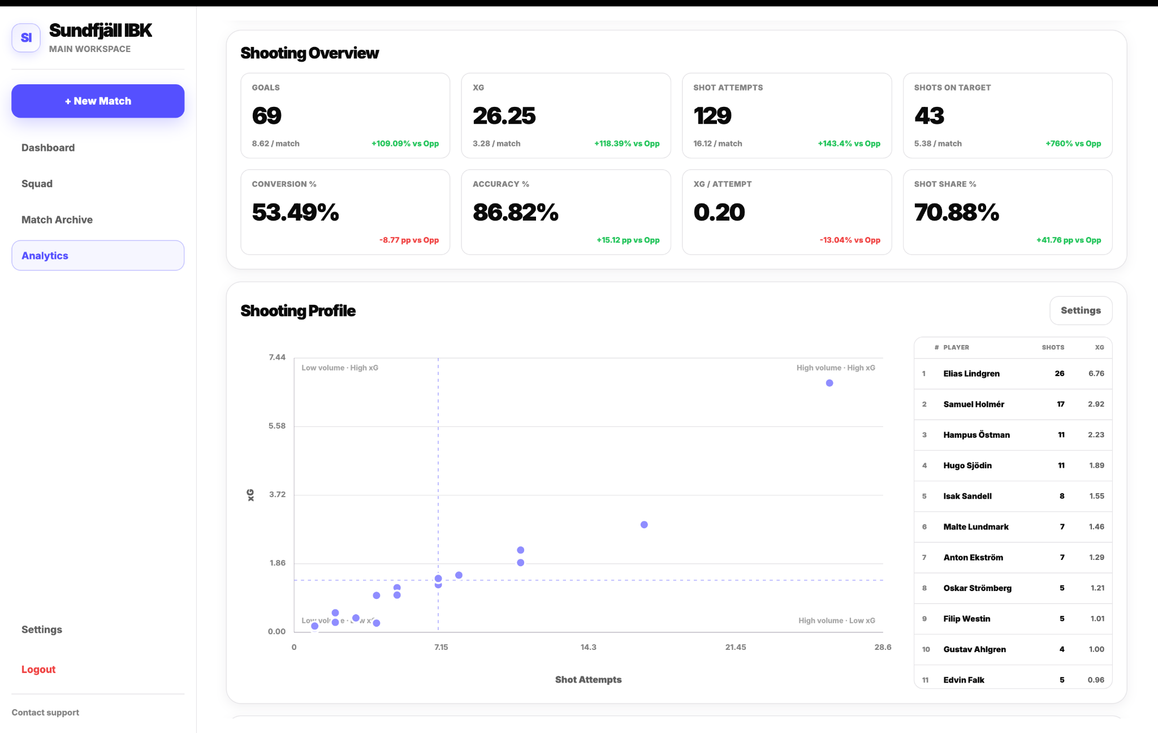Image resolution: width=1158 pixels, height=733 pixels.
Task: Click PLAYER column header
Action: pos(956,347)
